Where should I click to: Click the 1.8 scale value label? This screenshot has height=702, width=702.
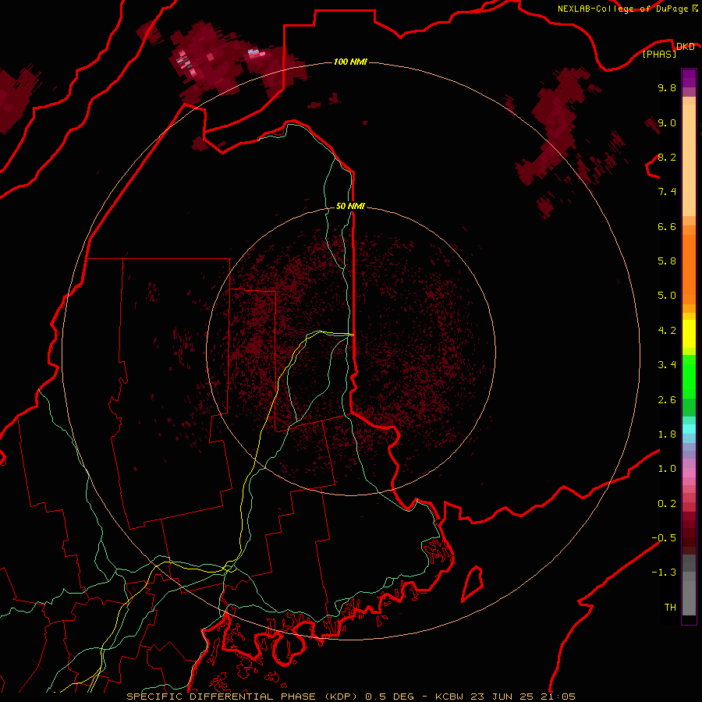pos(667,434)
